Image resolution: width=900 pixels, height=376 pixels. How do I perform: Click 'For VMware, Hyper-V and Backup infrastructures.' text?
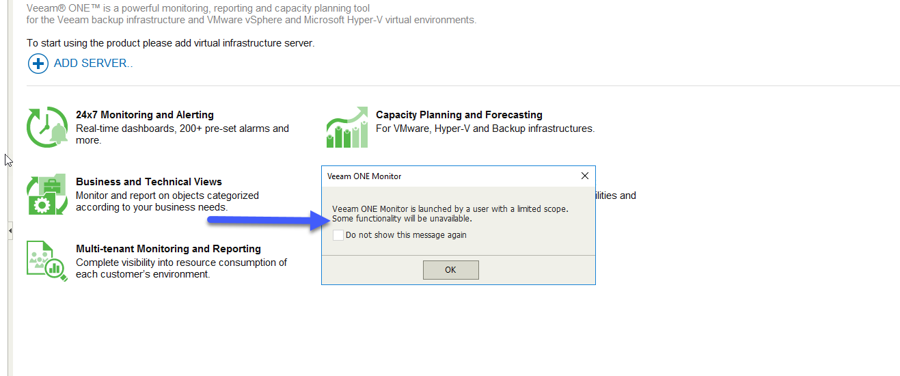485,129
